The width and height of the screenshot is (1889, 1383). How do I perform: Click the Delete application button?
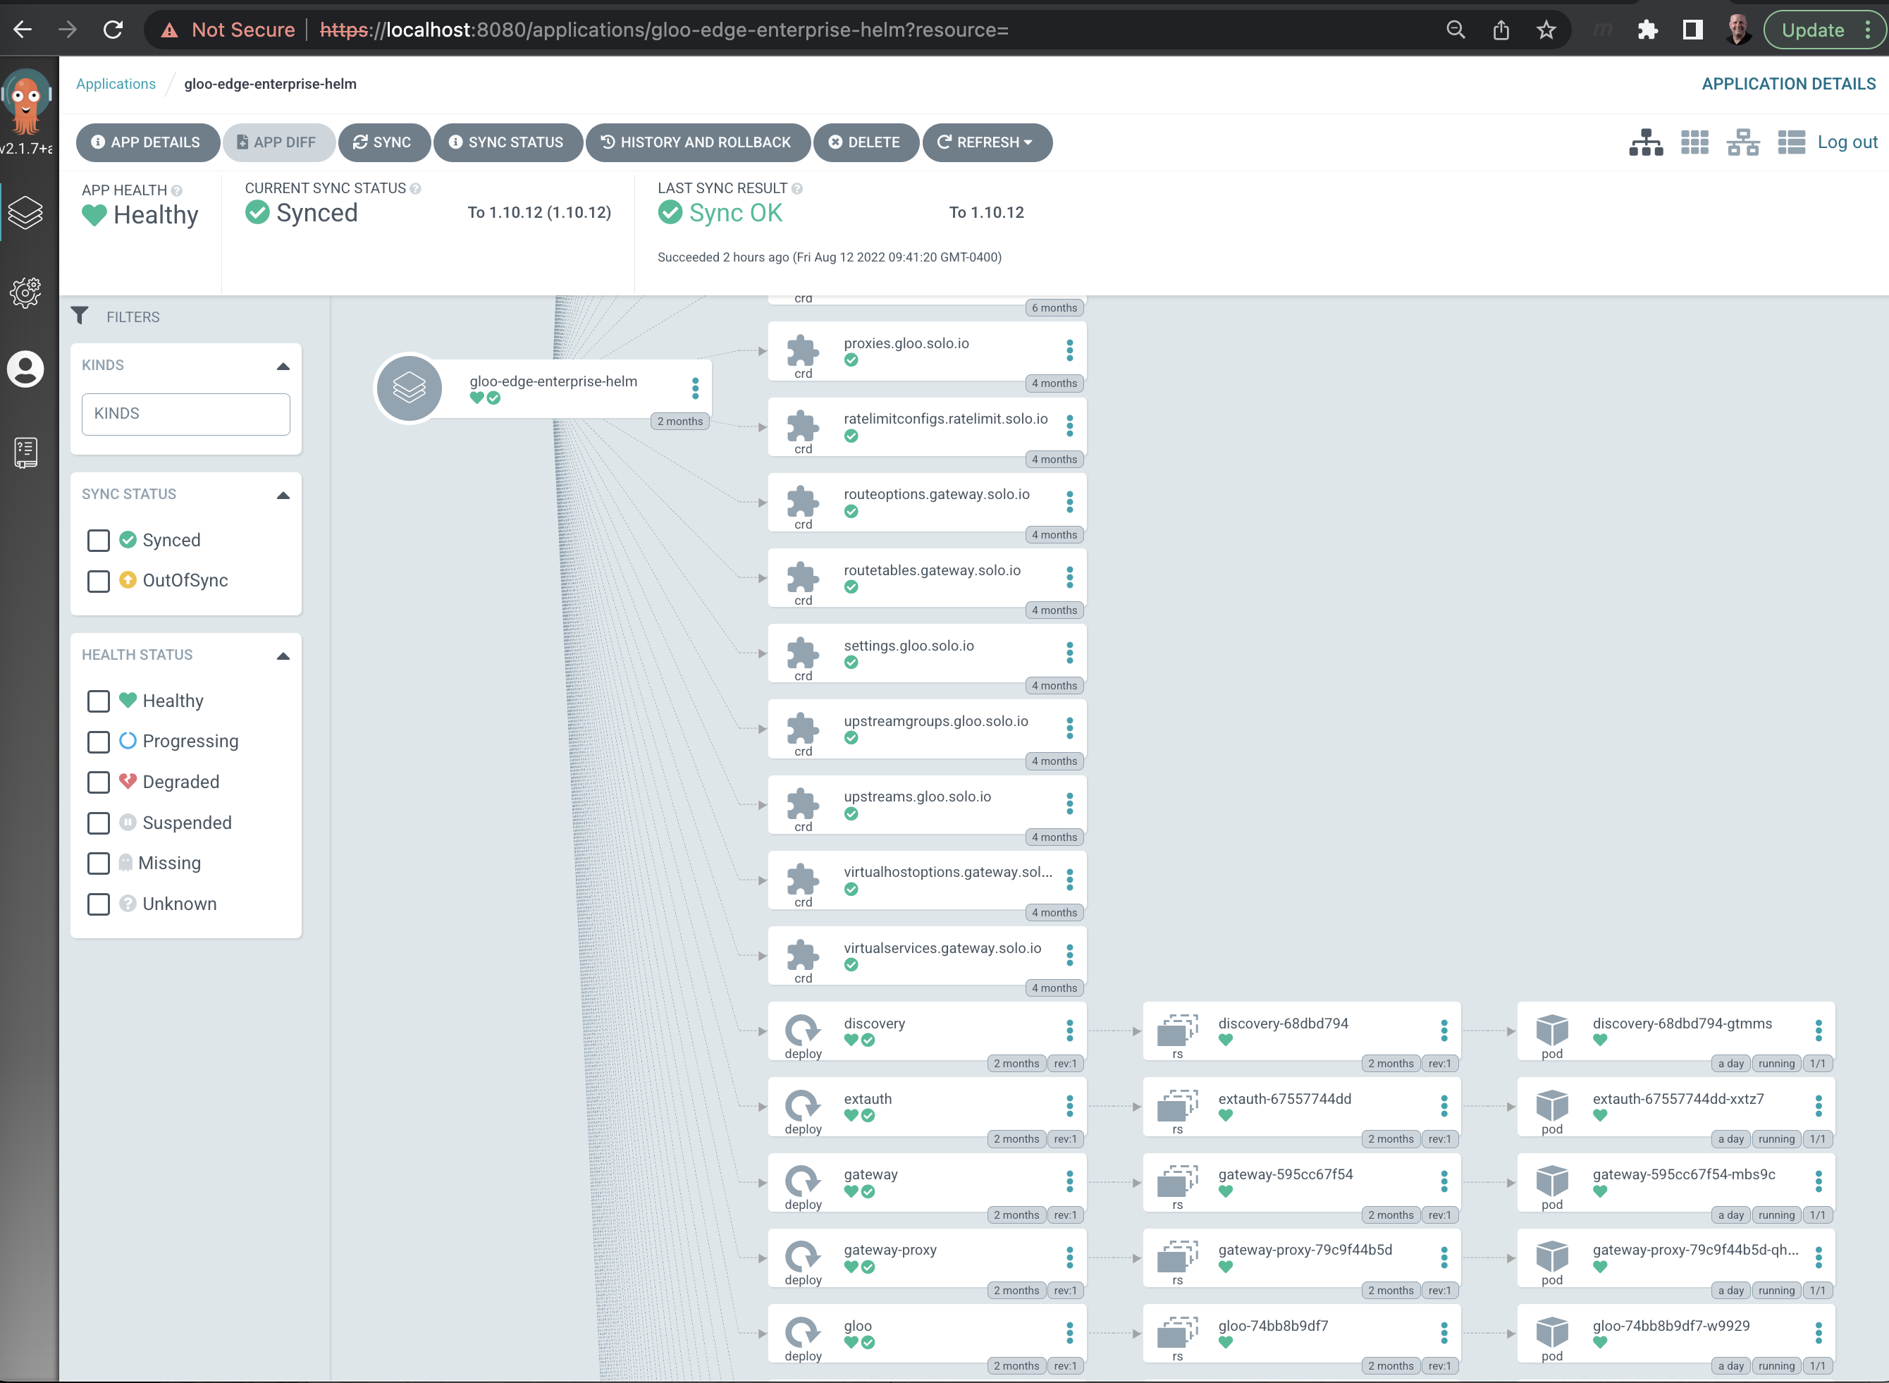866,142
